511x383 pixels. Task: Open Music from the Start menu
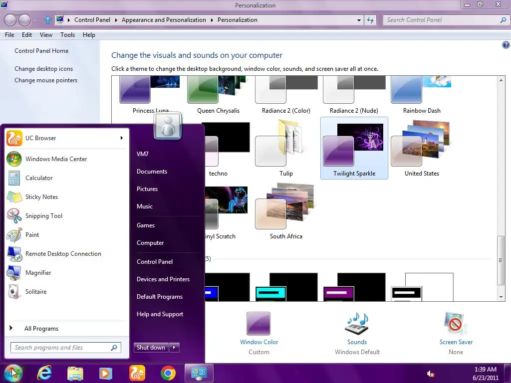[x=145, y=206]
